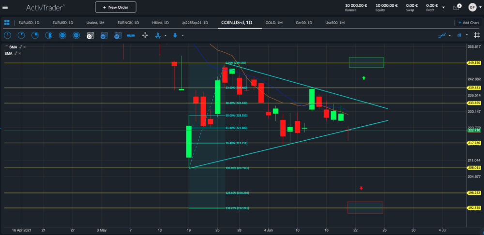Click the Balance 10 000.00 € value
484x235 pixels.
(x=356, y=5)
